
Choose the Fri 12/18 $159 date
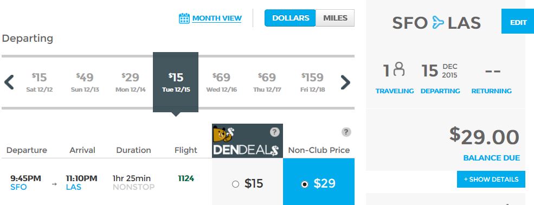312,82
